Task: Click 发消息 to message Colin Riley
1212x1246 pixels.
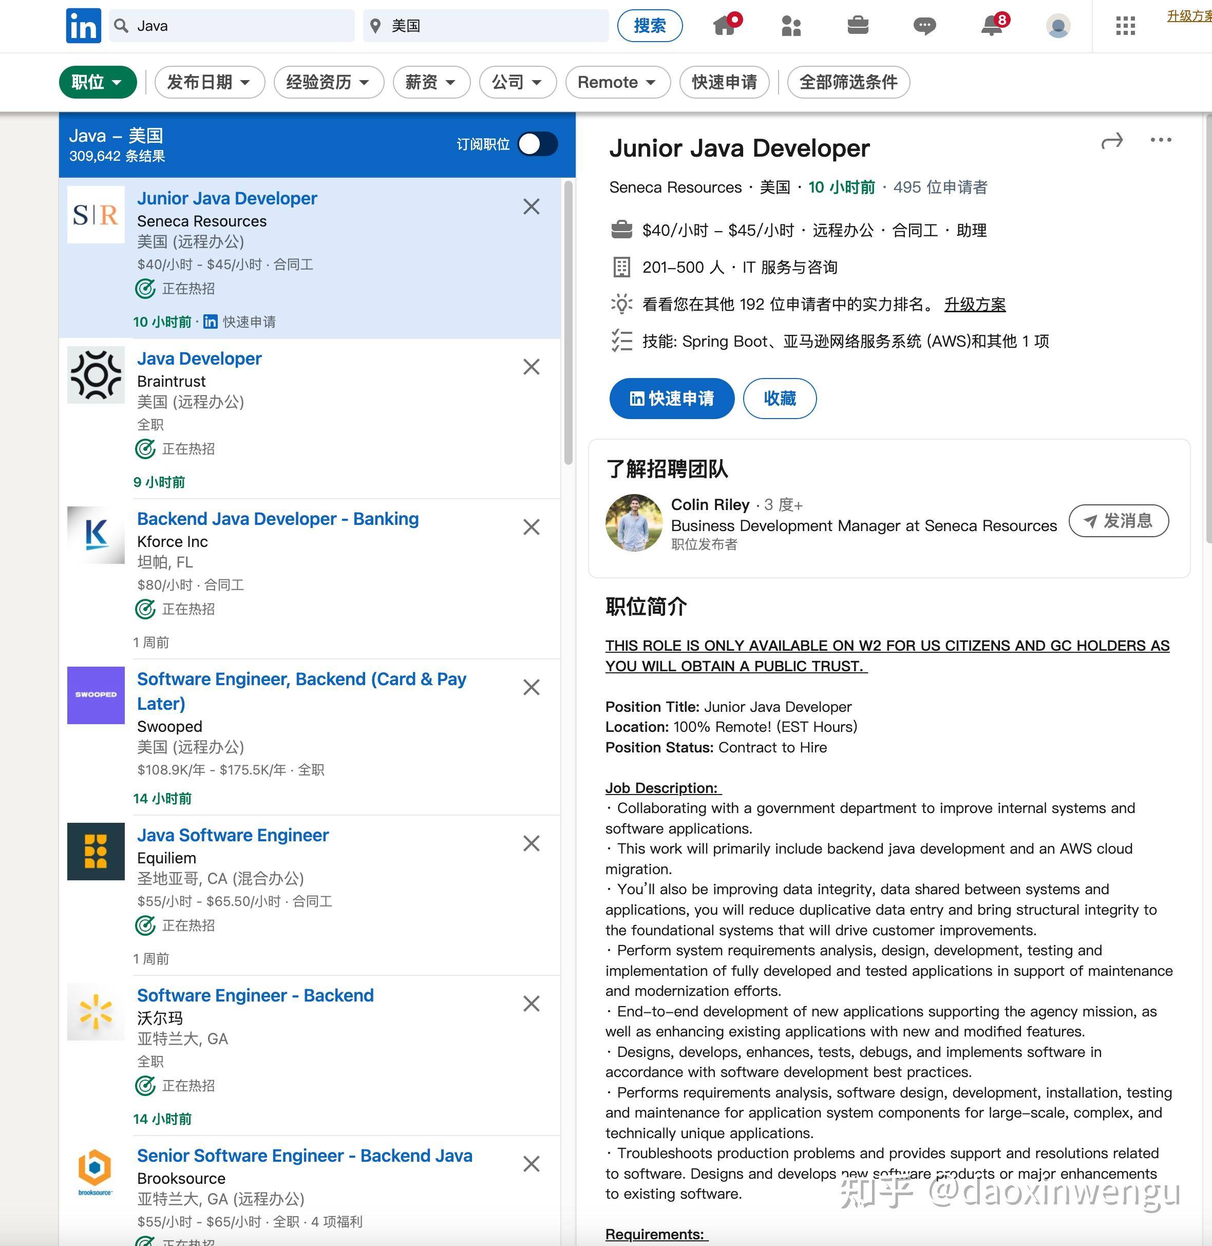Action: tap(1119, 521)
